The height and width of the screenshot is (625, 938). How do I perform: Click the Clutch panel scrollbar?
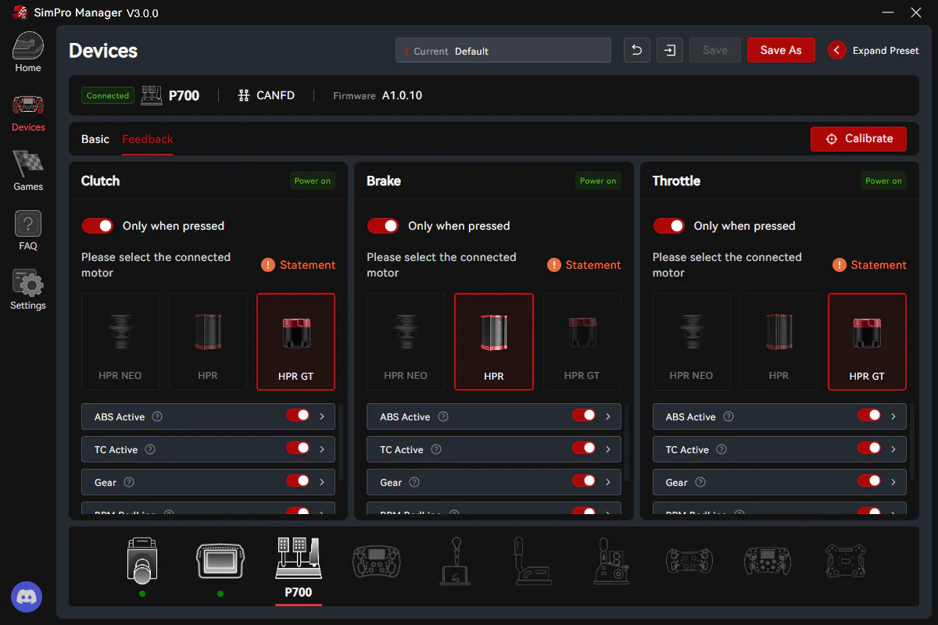341,443
